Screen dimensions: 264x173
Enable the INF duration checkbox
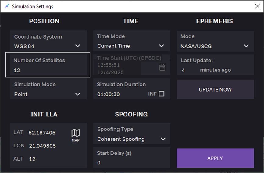pyautogui.click(x=162, y=94)
